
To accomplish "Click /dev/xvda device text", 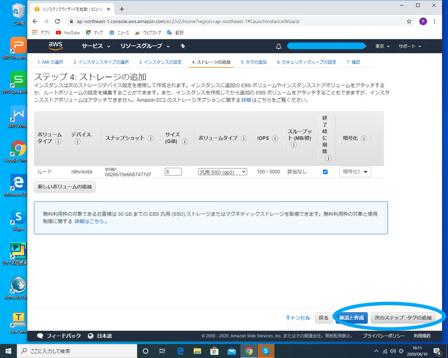I will click(x=81, y=172).
